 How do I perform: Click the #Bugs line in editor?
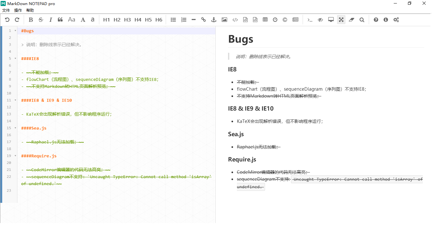tap(116, 31)
